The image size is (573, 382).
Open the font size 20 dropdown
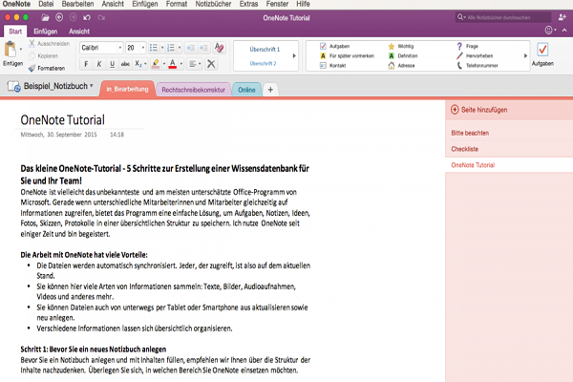coord(136,47)
